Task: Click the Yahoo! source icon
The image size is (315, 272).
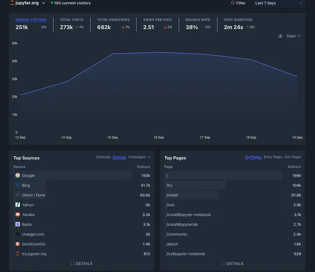Action: tap(17, 205)
